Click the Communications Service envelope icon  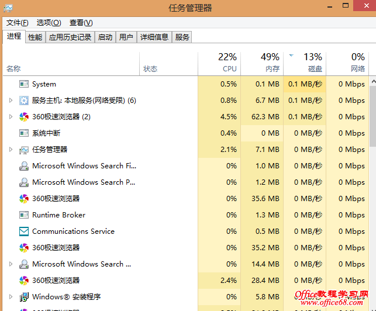point(24,231)
